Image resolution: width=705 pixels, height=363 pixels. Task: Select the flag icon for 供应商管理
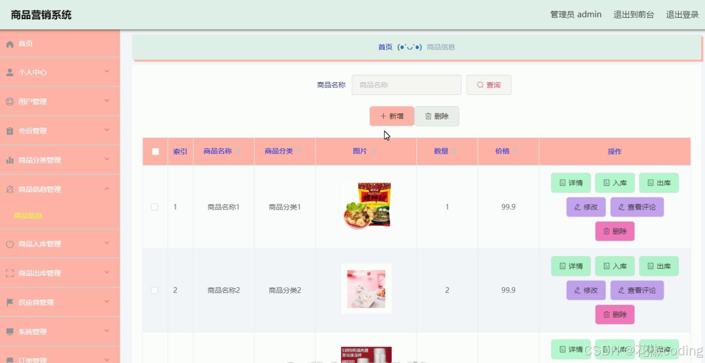click(x=11, y=302)
